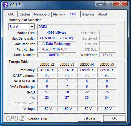Select part number AD73I1C1674EV
The image size is (131, 126).
point(57,49)
